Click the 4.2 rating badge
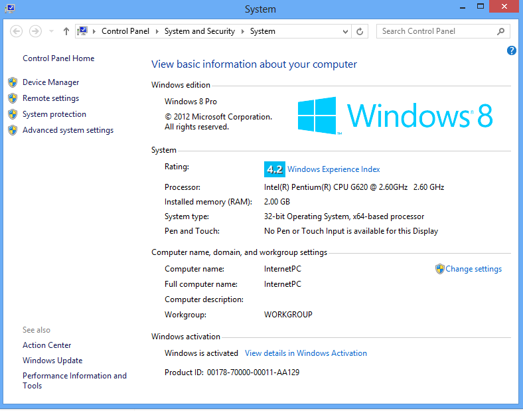523x411 pixels. coord(275,169)
